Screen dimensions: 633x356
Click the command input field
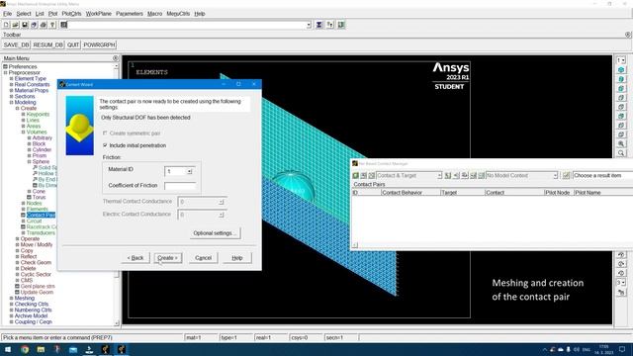point(186,25)
